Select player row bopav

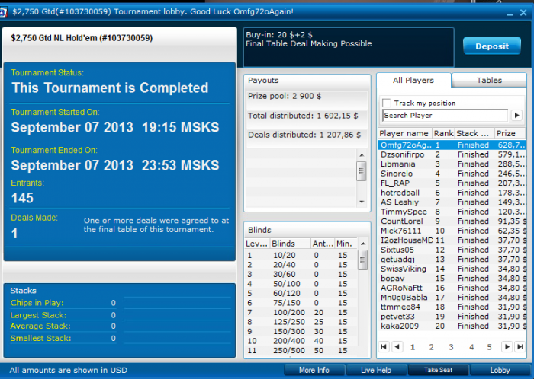click(x=452, y=278)
